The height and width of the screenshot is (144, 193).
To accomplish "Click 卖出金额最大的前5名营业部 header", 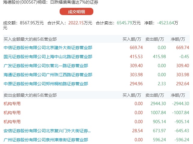I will (30, 95).
